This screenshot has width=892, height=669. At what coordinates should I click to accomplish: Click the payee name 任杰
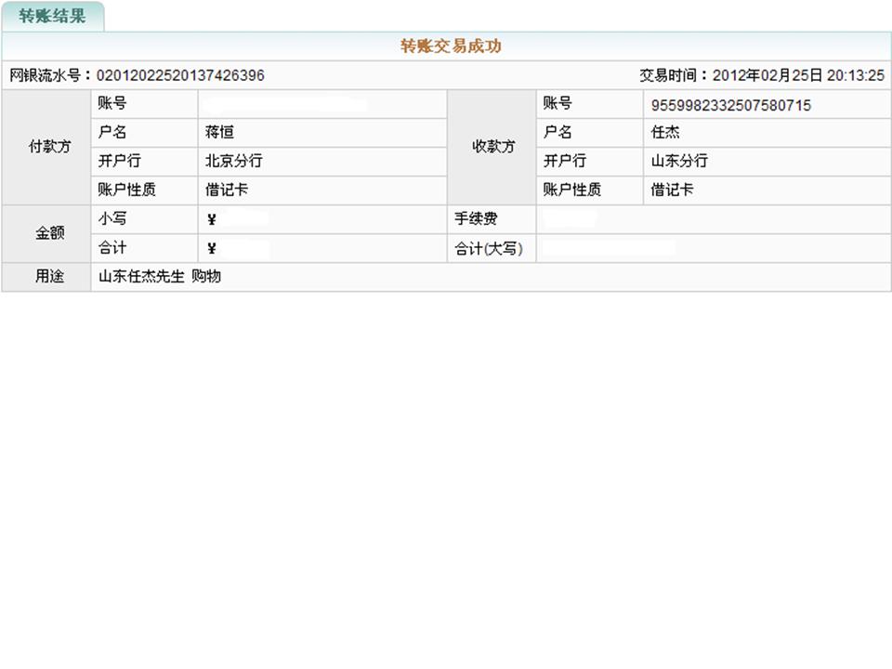[x=665, y=133]
